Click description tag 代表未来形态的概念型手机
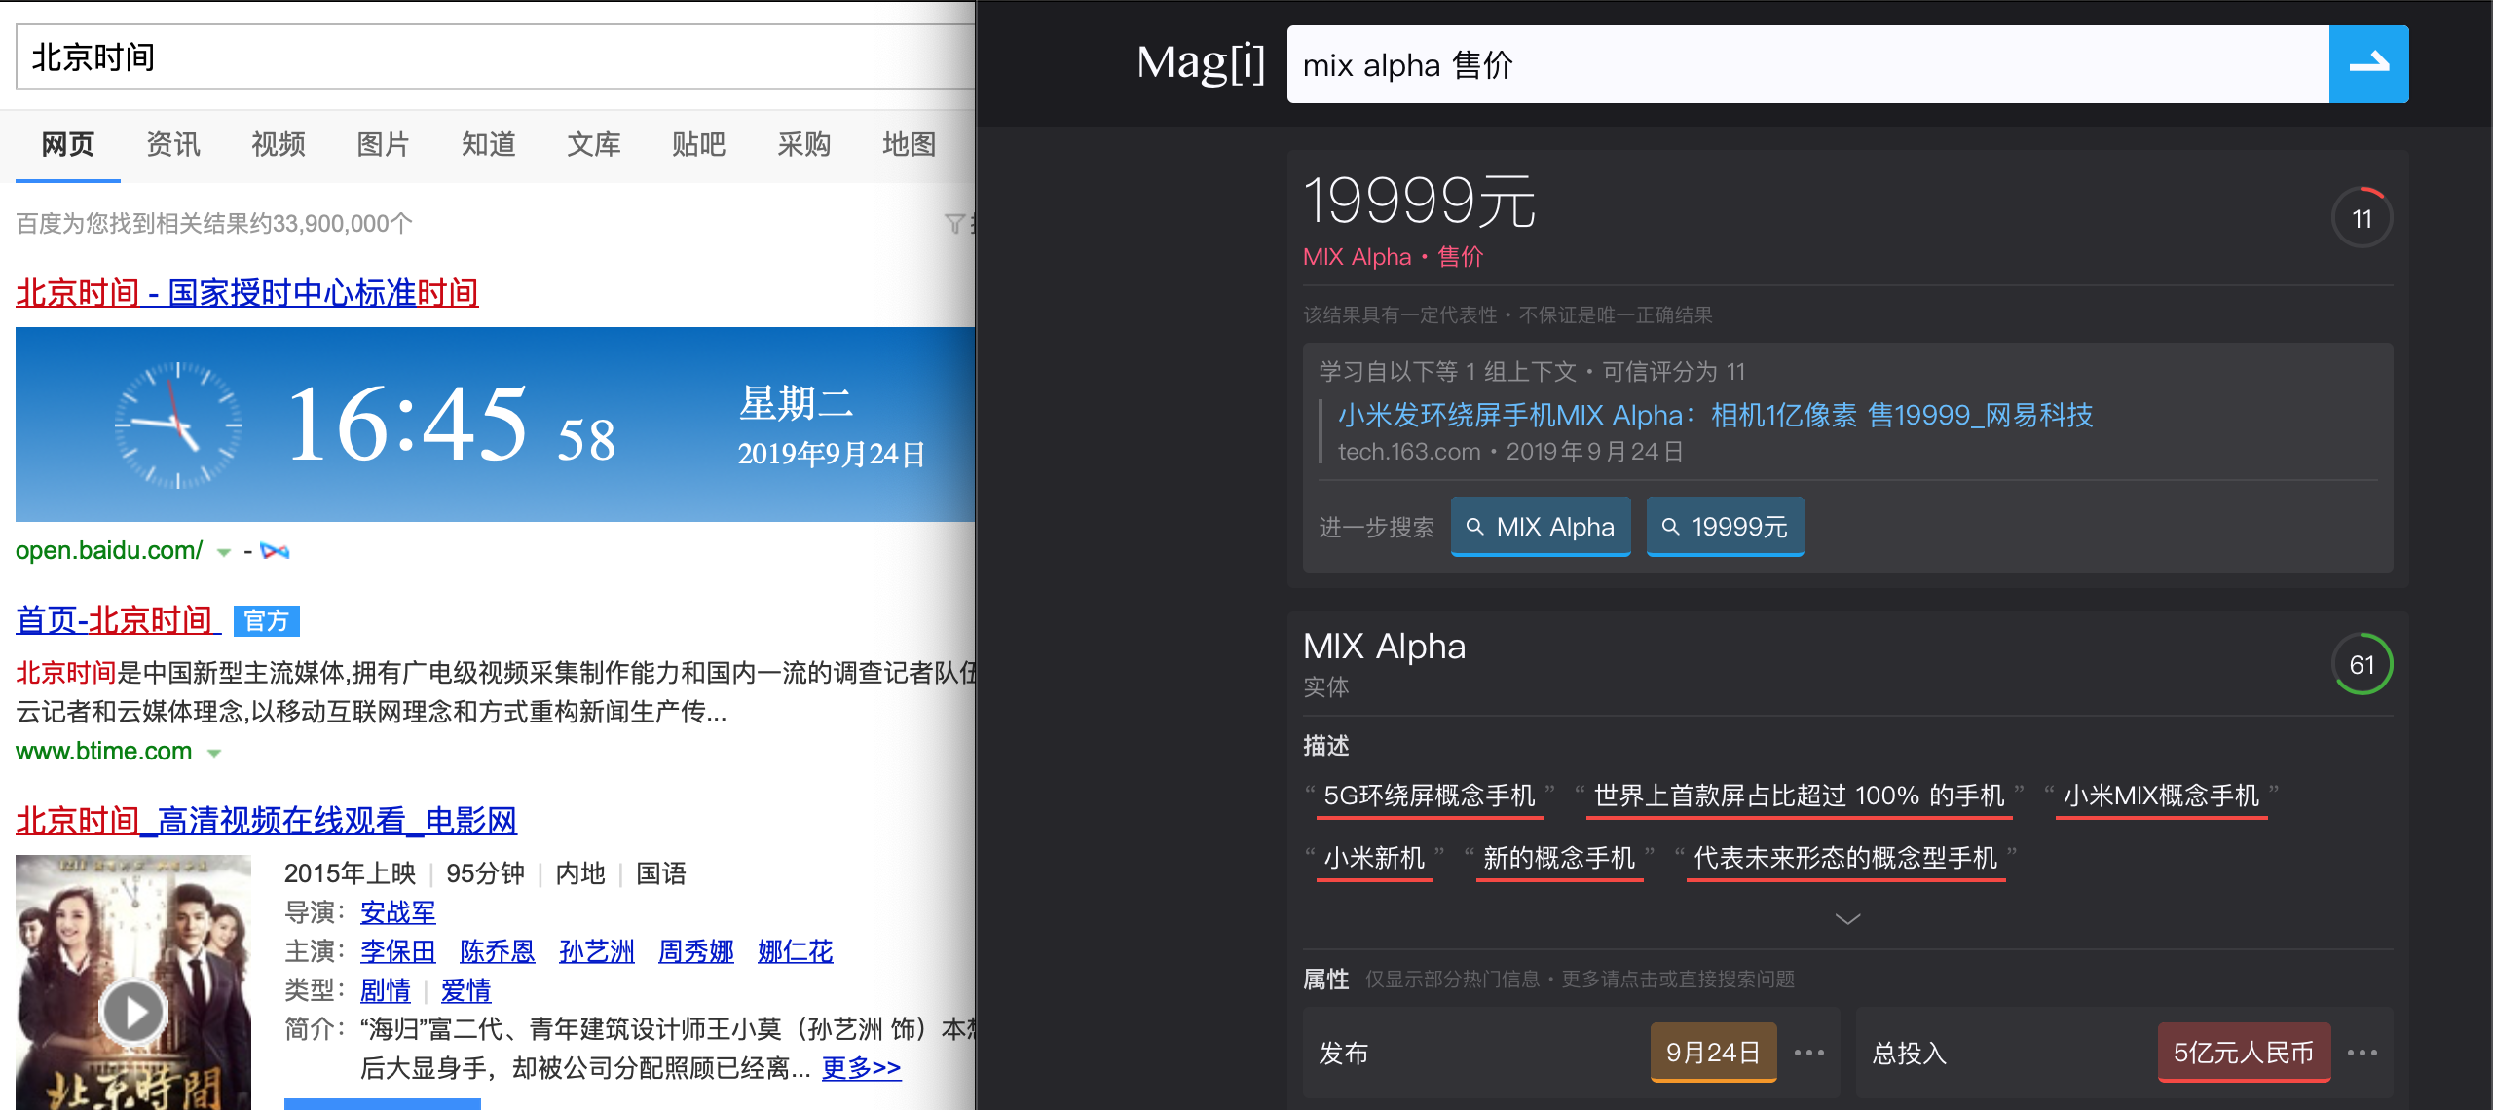The image size is (2493, 1110). click(1846, 859)
